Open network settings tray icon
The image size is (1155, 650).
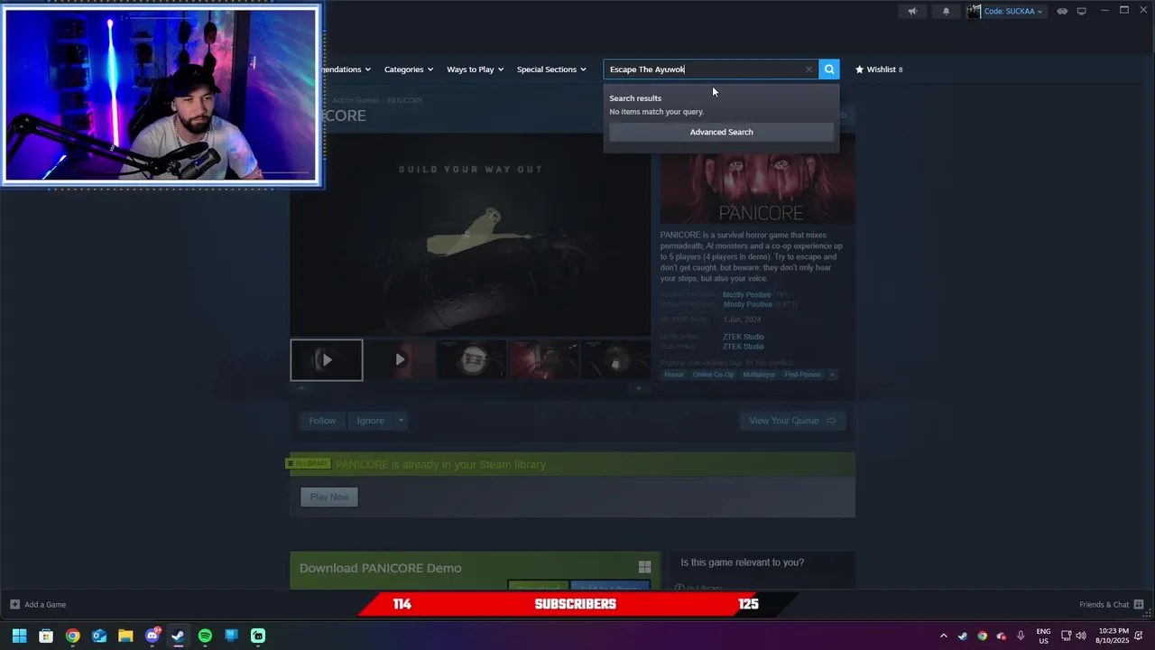pyautogui.click(x=1066, y=636)
